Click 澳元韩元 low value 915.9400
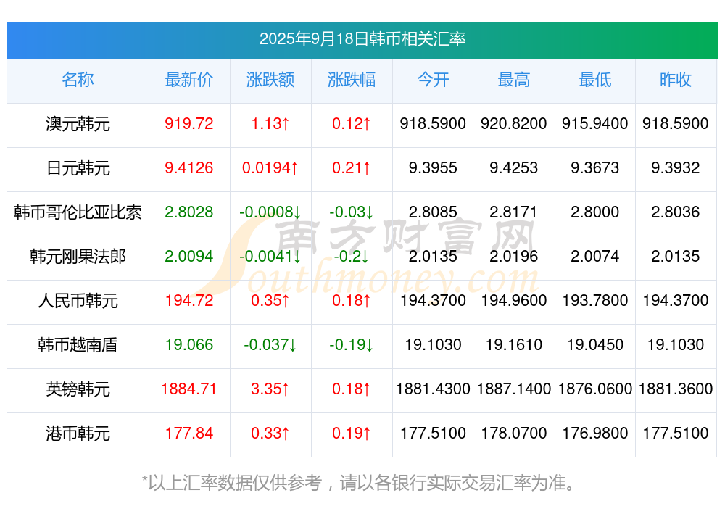 [595, 124]
